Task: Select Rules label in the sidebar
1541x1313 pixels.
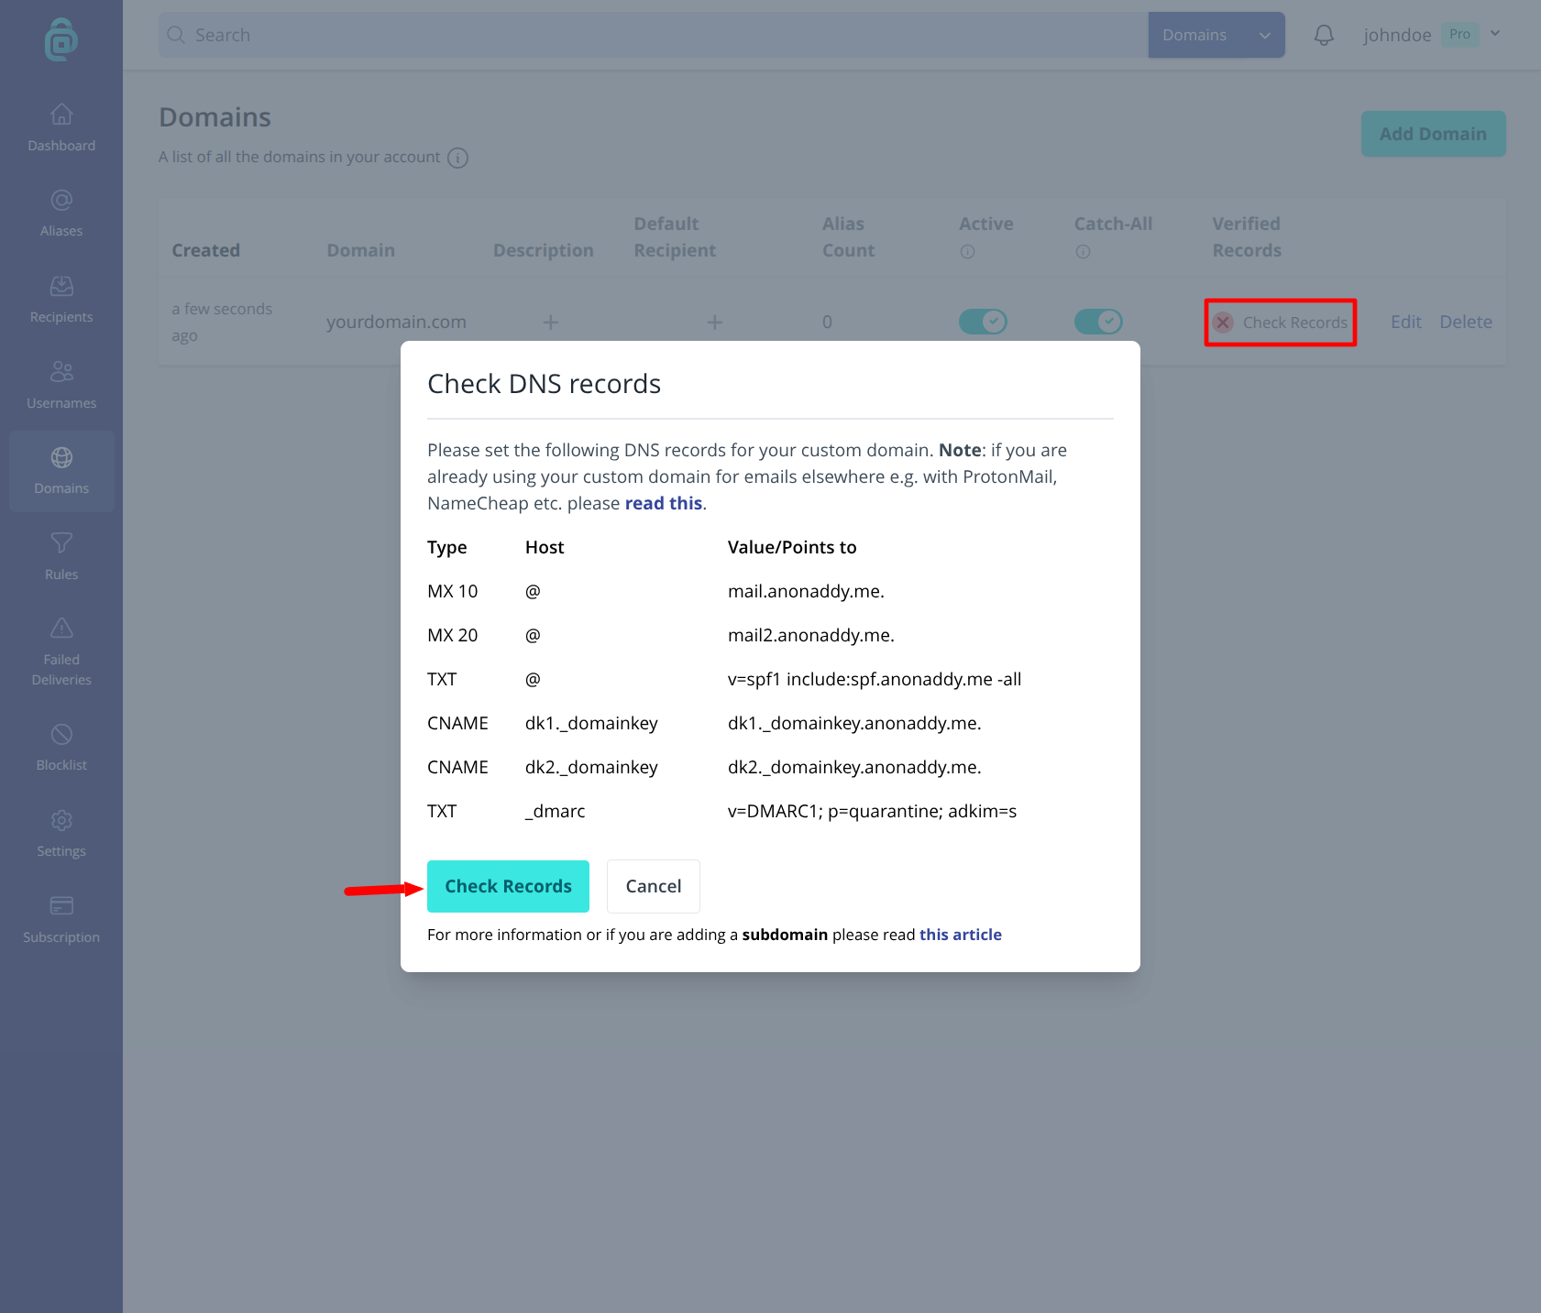Action: tap(61, 574)
